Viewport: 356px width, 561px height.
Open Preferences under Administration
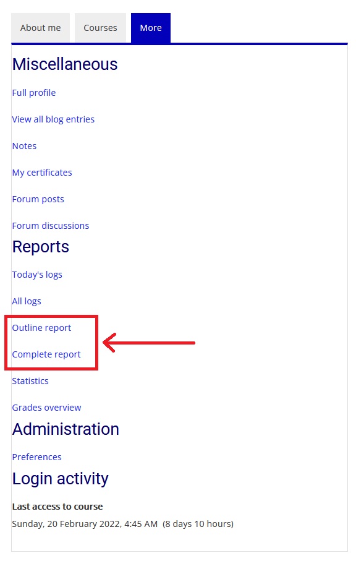[x=37, y=457]
